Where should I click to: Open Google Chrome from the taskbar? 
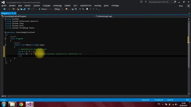21,104
